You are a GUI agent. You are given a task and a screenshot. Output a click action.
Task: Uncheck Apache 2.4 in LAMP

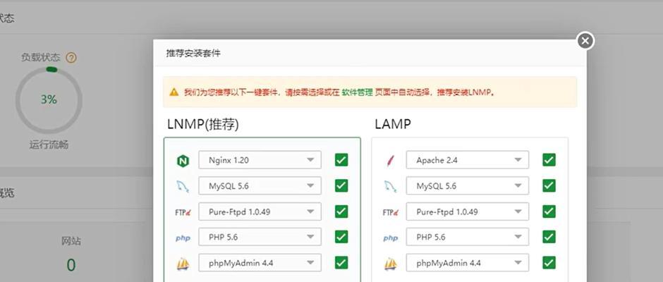549,160
